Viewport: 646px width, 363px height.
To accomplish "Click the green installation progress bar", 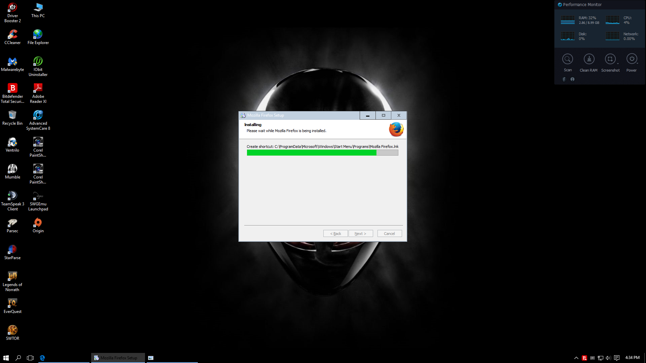I will point(312,153).
